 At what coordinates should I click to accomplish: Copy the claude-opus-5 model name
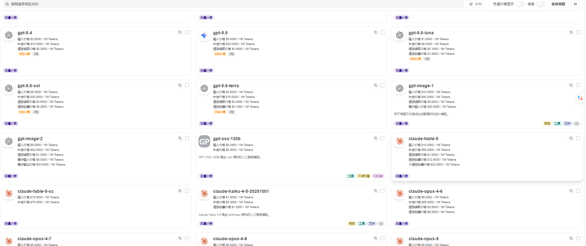(x=571, y=238)
